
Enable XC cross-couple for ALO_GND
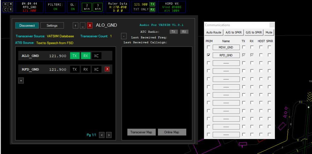pos(96,56)
